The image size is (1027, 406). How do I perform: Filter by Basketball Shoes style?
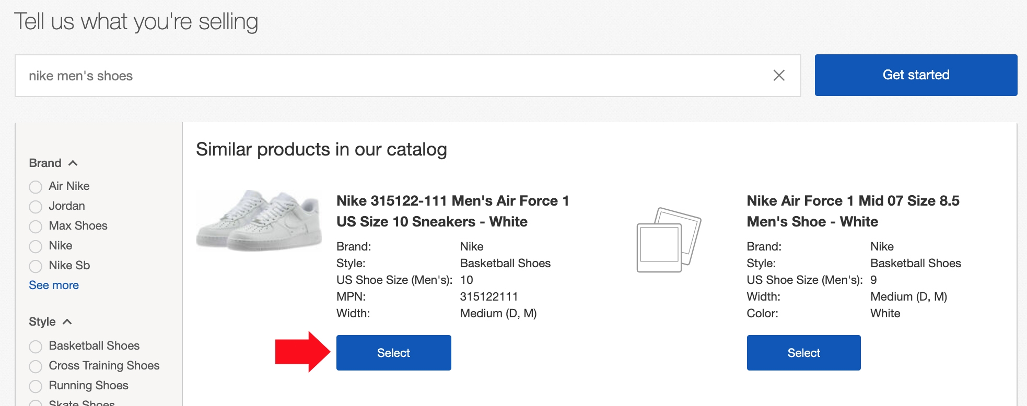coord(36,347)
